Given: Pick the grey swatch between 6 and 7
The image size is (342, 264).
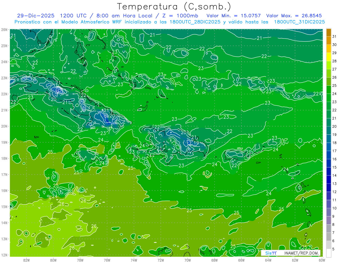Looking at the screenshot, I should coord(329,237).
